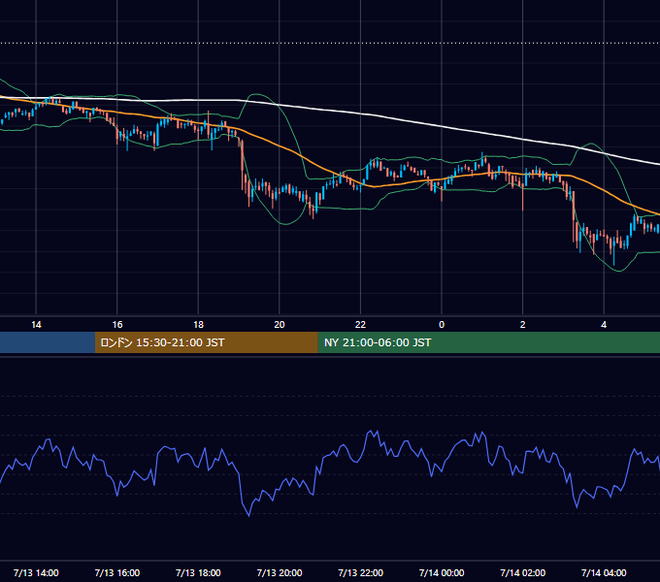660x582 pixels.
Task: Click the 7/14 04:00 time label
Action: pos(604,572)
